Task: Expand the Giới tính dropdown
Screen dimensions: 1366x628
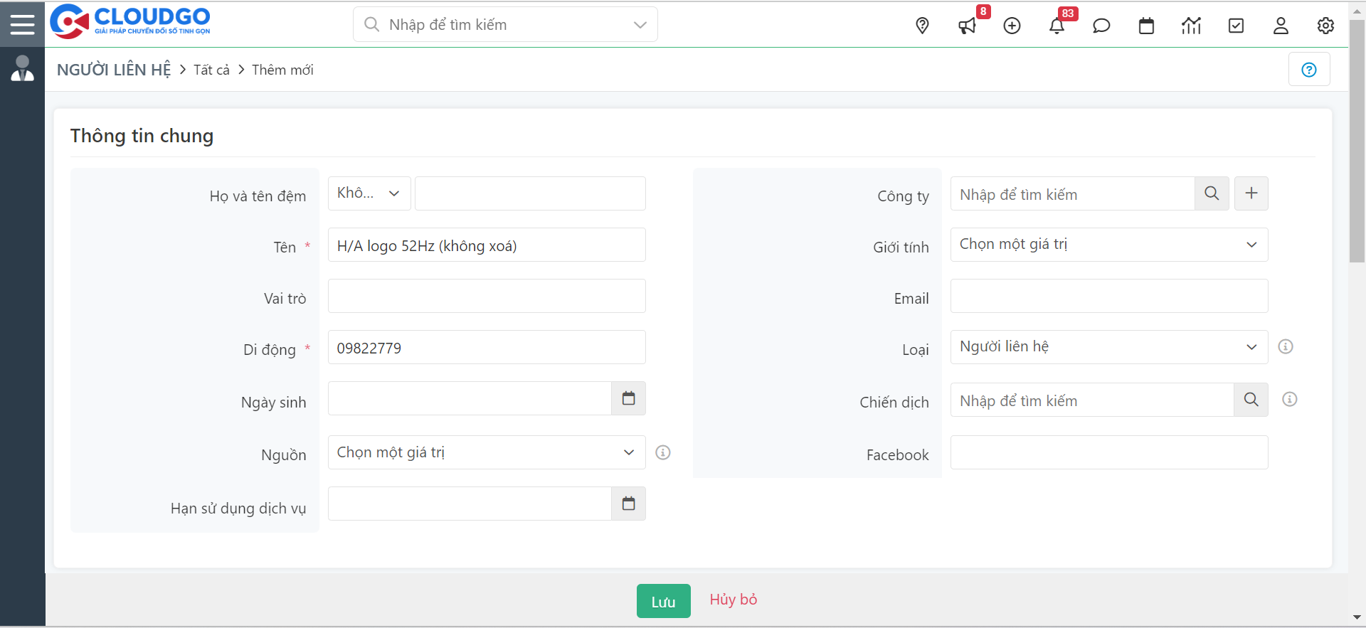Action: pyautogui.click(x=1108, y=245)
